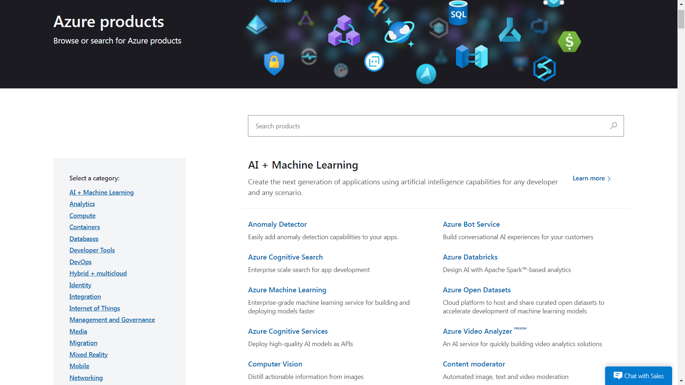Viewport: 685px width, 385px height.
Task: Click inside the Search products field
Action: point(392,126)
